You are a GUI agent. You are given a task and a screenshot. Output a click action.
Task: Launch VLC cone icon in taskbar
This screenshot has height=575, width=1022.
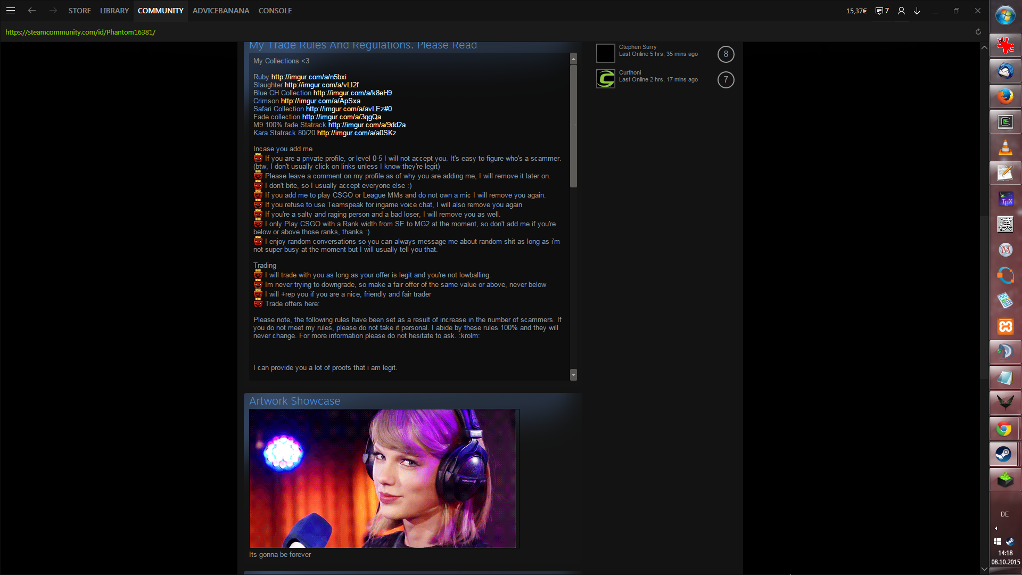click(1004, 147)
